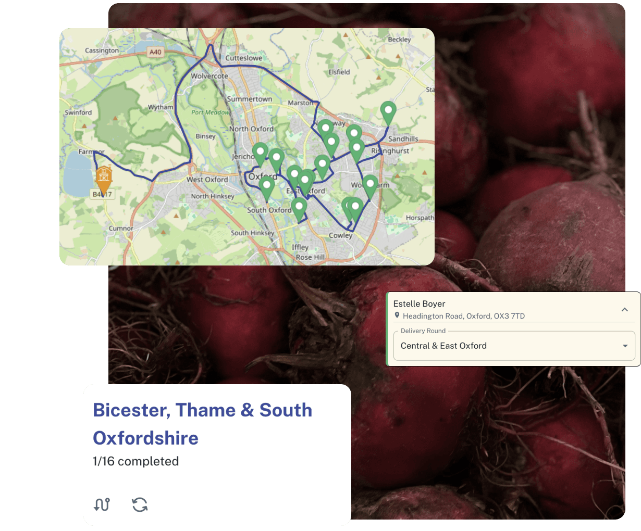Click the route optimization icon under 1/16 completed

[102, 504]
